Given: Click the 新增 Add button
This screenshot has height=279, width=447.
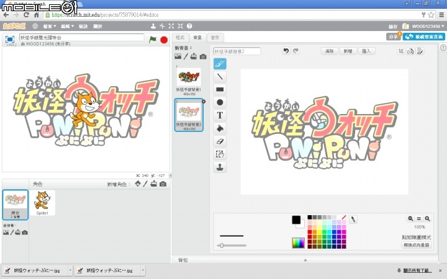Looking at the screenshot, I should click(x=348, y=51).
